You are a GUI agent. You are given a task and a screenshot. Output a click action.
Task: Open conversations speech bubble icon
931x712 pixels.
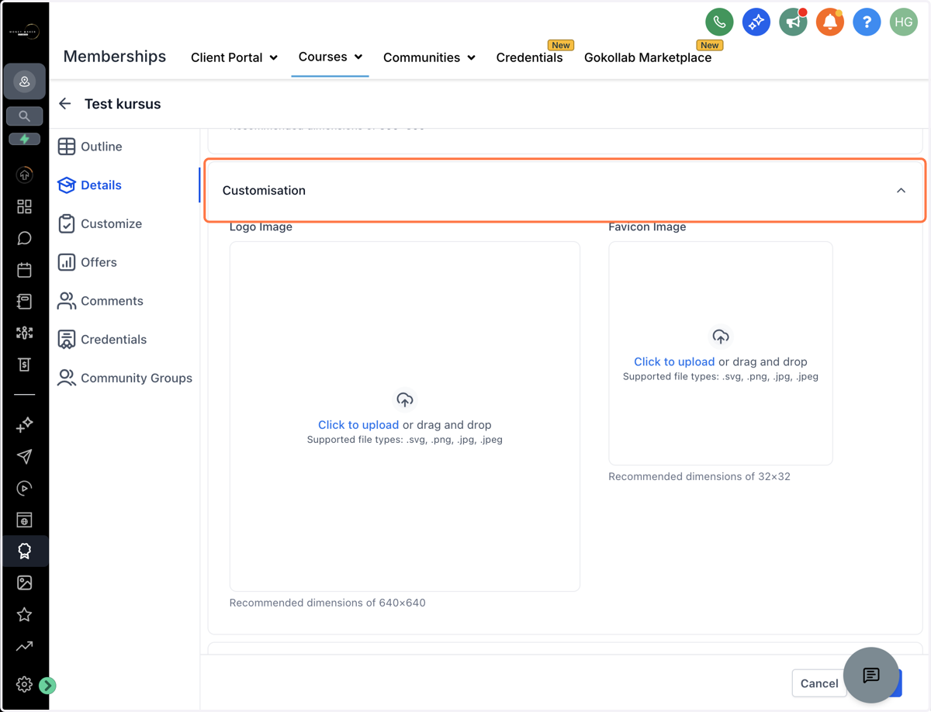click(x=24, y=238)
